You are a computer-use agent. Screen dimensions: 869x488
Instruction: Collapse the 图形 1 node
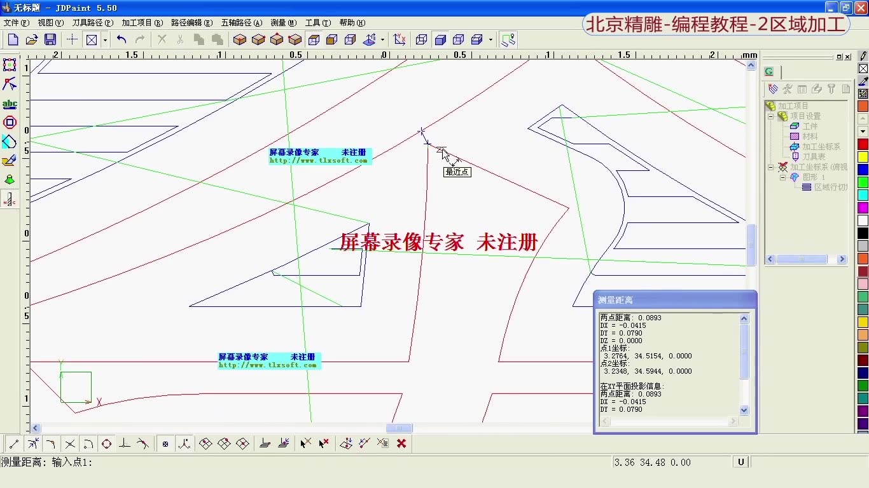[x=782, y=177]
